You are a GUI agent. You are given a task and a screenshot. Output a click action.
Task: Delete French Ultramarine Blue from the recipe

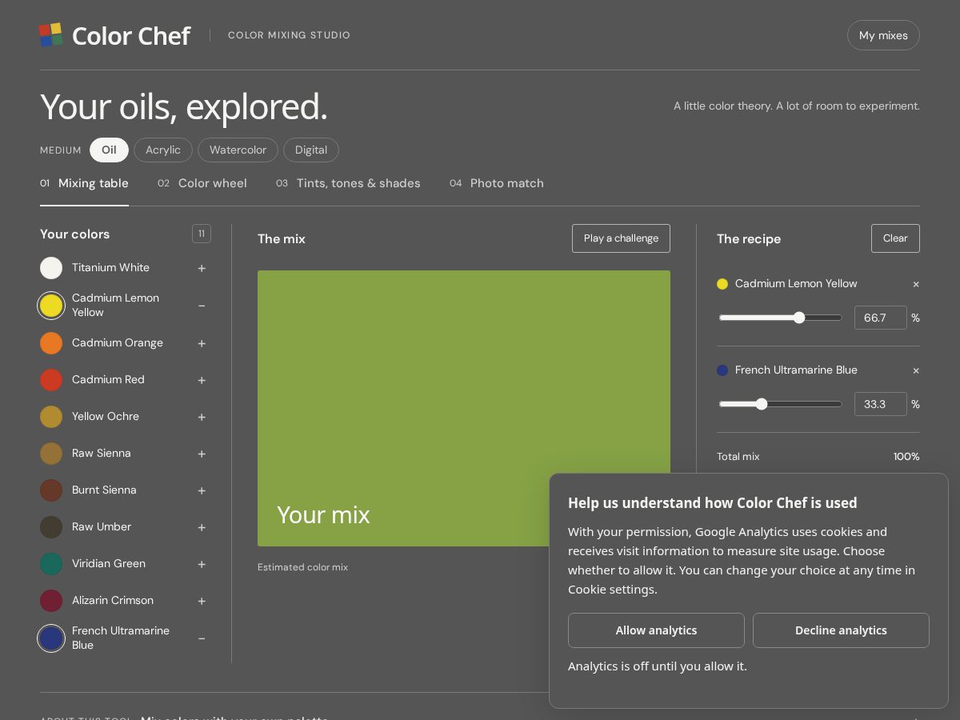click(x=916, y=370)
